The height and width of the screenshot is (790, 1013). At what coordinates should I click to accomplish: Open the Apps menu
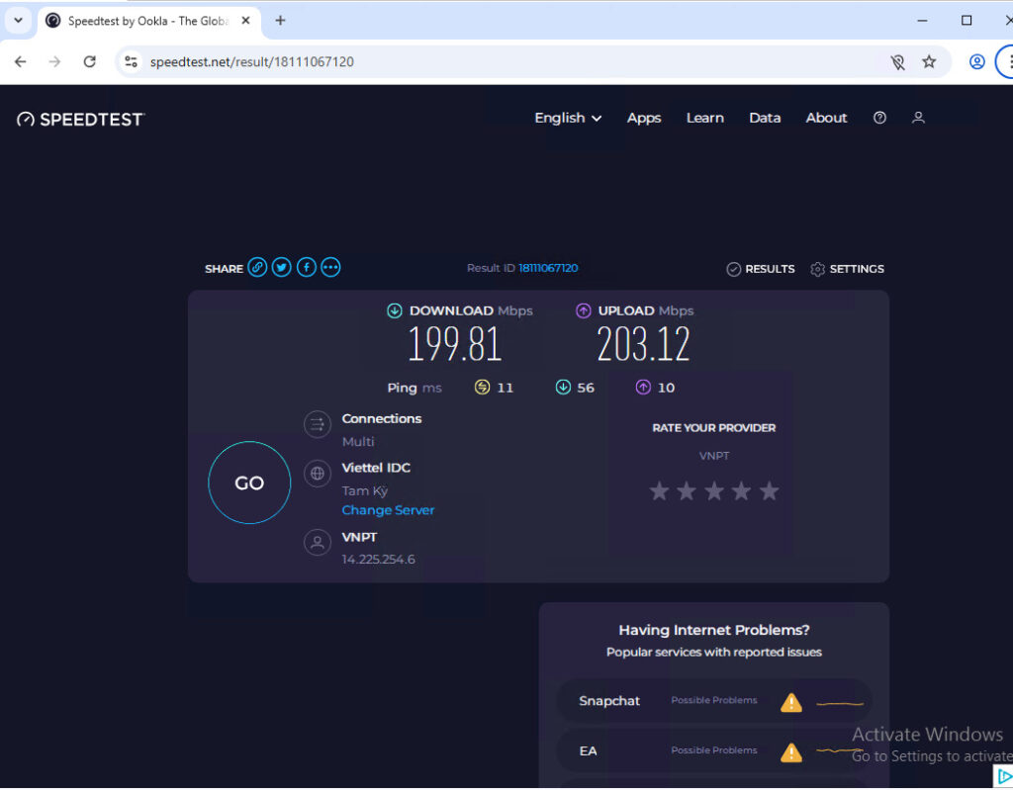[643, 119]
